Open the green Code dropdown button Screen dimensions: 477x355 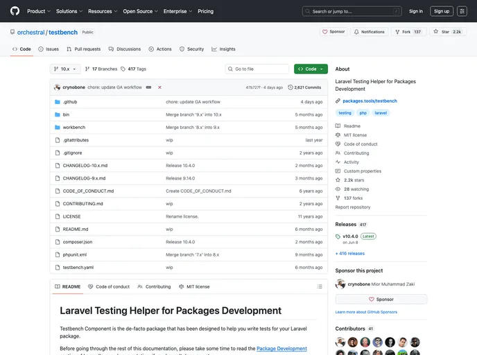coord(311,69)
